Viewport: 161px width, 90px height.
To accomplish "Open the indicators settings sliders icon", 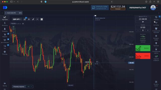I will click(x=29, y=19).
